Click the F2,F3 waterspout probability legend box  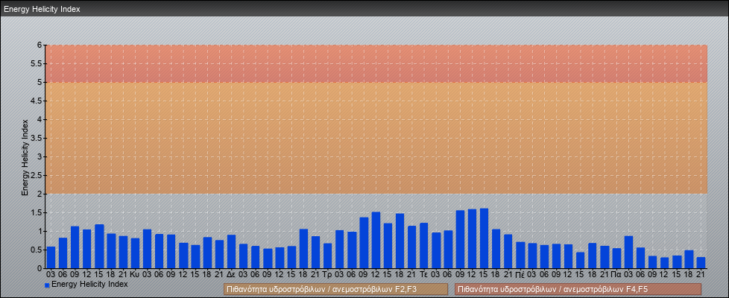tap(335, 289)
